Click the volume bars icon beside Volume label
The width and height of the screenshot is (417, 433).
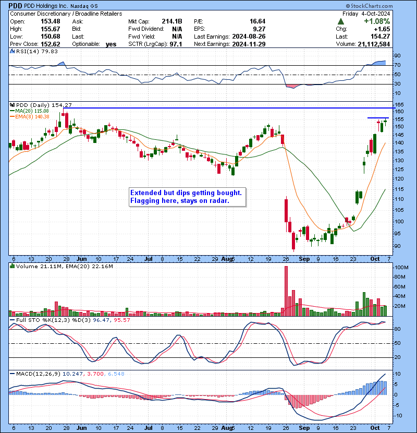(x=13, y=266)
